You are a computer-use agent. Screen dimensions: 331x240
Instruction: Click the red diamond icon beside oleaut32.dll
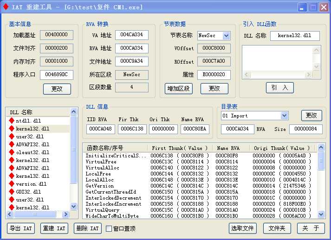pos(12,152)
